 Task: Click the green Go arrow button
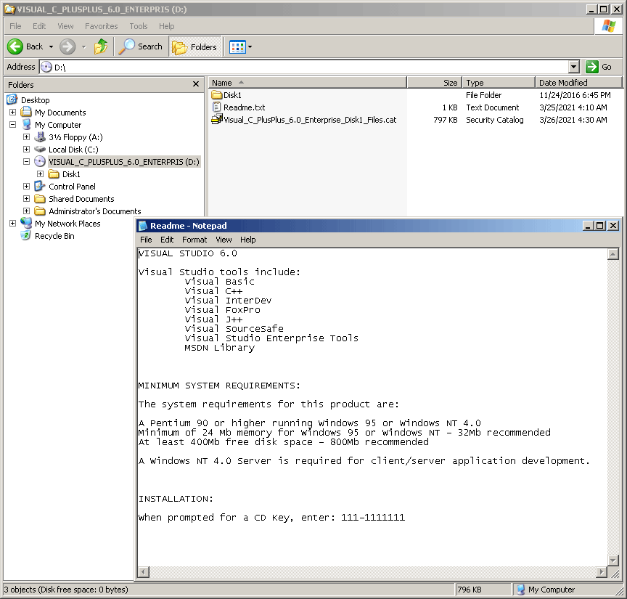coord(592,67)
